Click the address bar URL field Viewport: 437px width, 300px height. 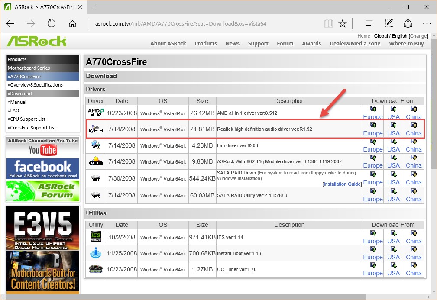coord(204,24)
